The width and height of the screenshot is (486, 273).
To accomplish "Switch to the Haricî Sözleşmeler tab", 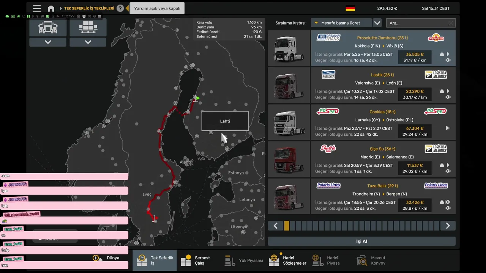I will pos(287,260).
